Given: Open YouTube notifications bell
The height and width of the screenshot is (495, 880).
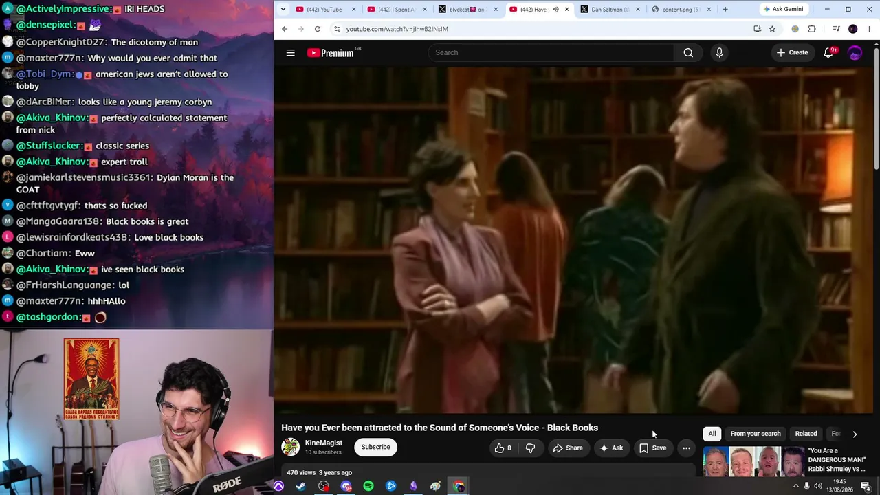Looking at the screenshot, I should point(829,53).
